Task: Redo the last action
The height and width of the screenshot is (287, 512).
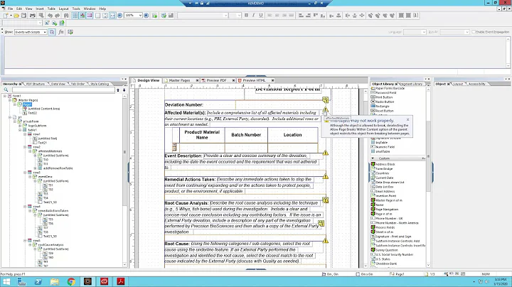Action: (58, 16)
